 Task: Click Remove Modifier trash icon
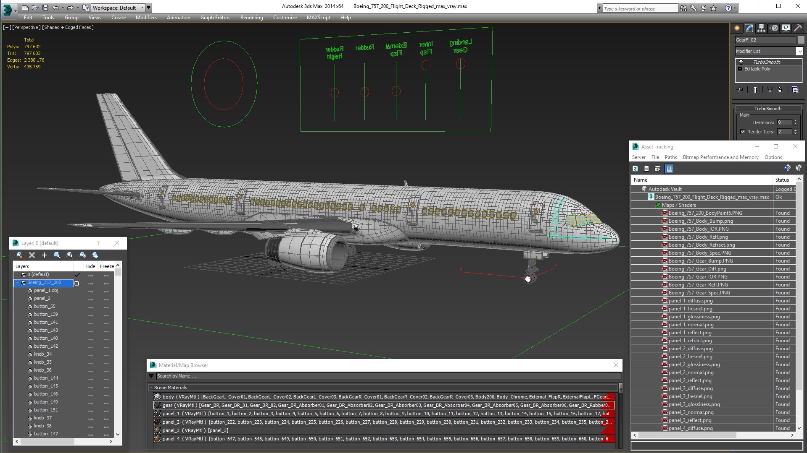click(x=780, y=89)
